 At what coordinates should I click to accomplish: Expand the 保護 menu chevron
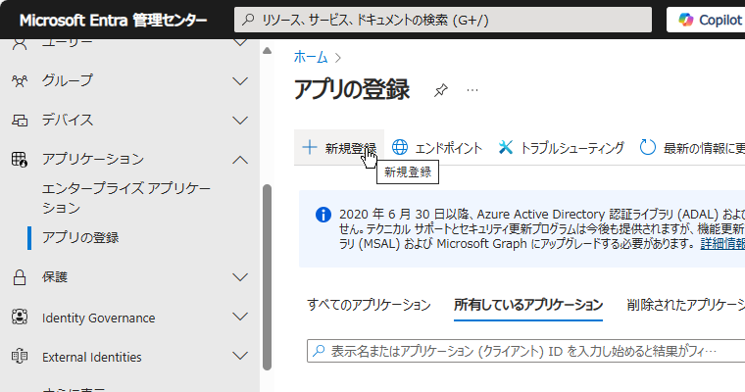tap(240, 277)
